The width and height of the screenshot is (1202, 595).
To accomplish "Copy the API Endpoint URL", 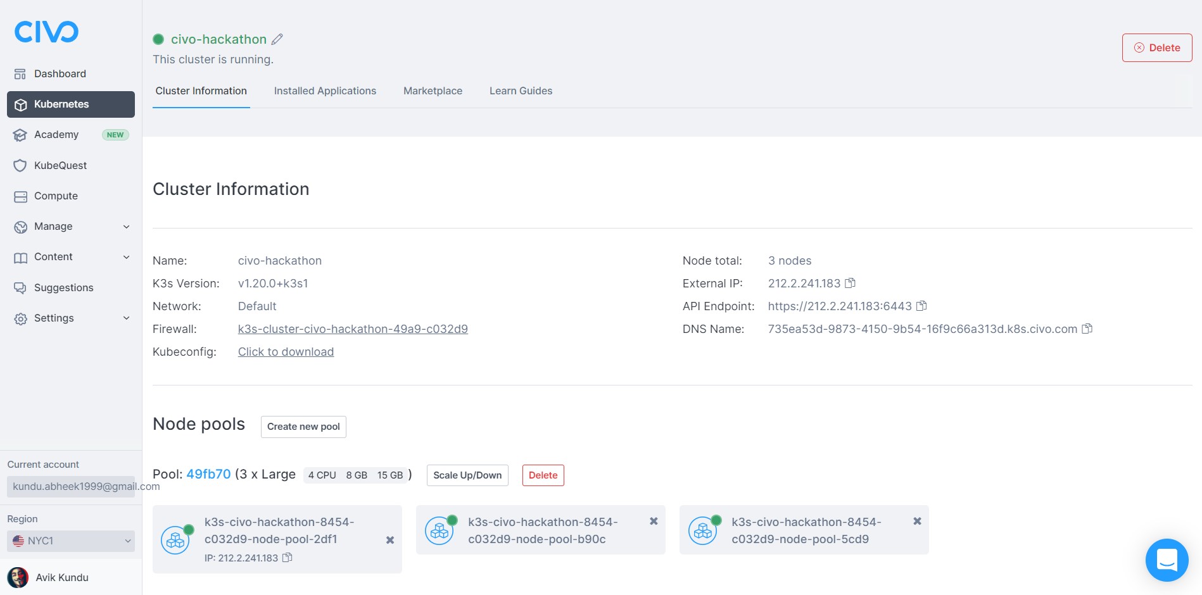I will pos(922,306).
